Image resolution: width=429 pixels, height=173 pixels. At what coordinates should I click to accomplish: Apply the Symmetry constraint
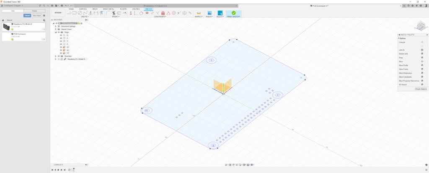(x=184, y=13)
